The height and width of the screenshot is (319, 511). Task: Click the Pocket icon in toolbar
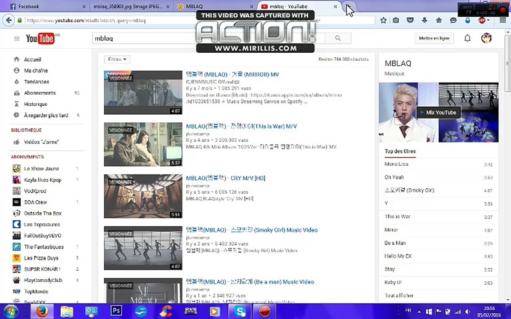(410, 20)
